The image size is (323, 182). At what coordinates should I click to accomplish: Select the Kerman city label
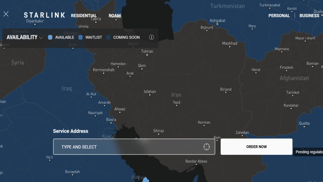click(x=204, y=122)
